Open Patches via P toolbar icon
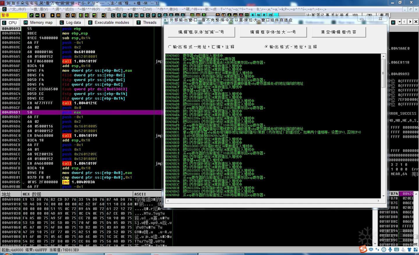The width and height of the screenshot is (419, 255). pos(154,15)
